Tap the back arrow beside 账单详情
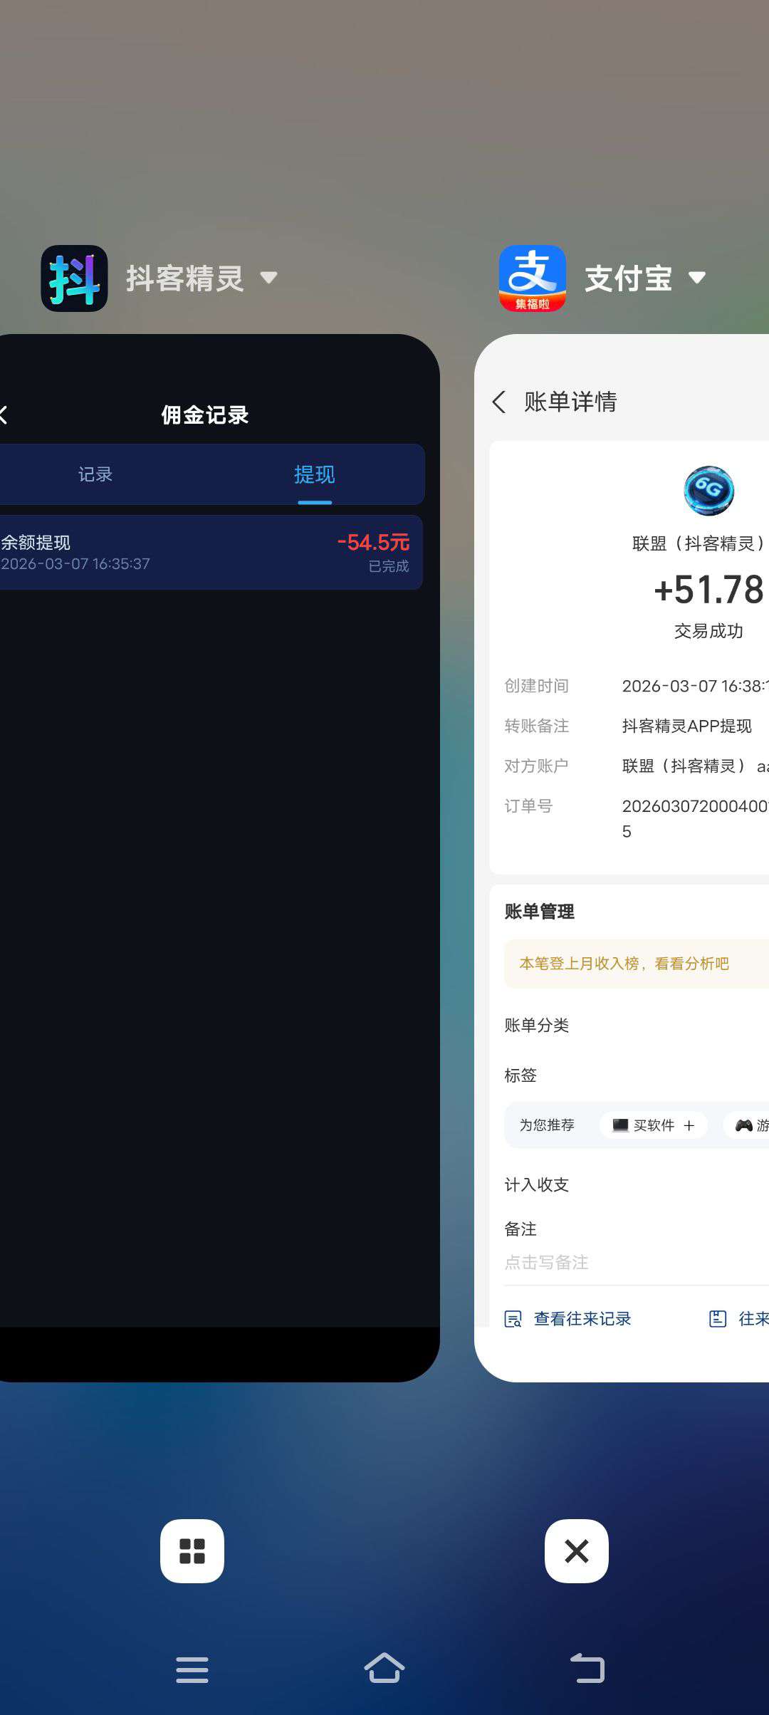The image size is (769, 1715). (x=499, y=402)
